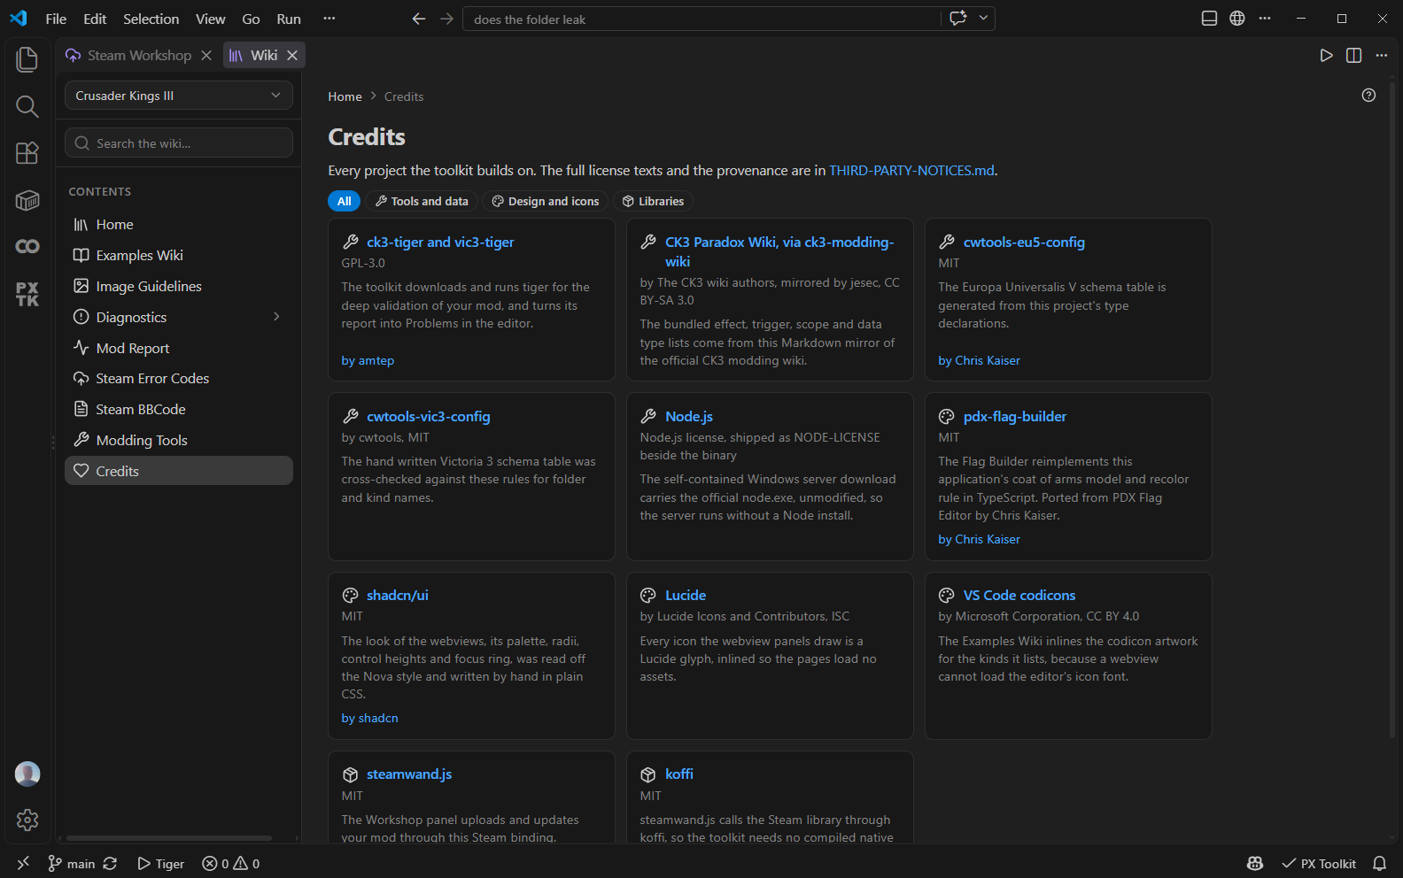Open Examples Wiki in contents
The width and height of the screenshot is (1403, 878).
point(179,256)
